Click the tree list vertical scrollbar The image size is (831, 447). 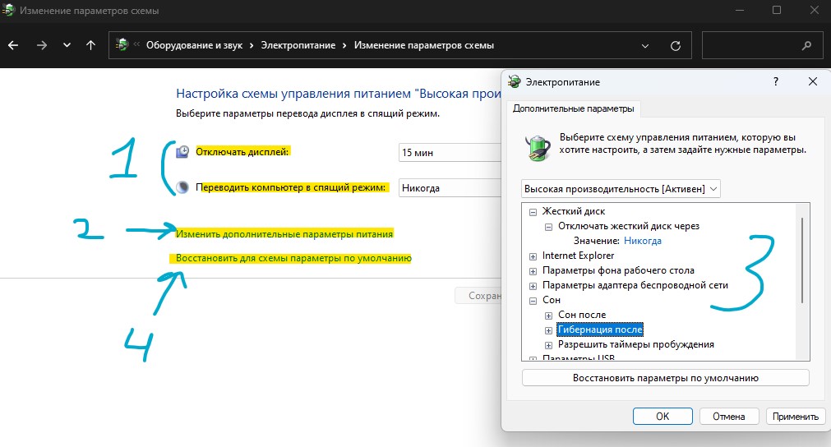802,260
